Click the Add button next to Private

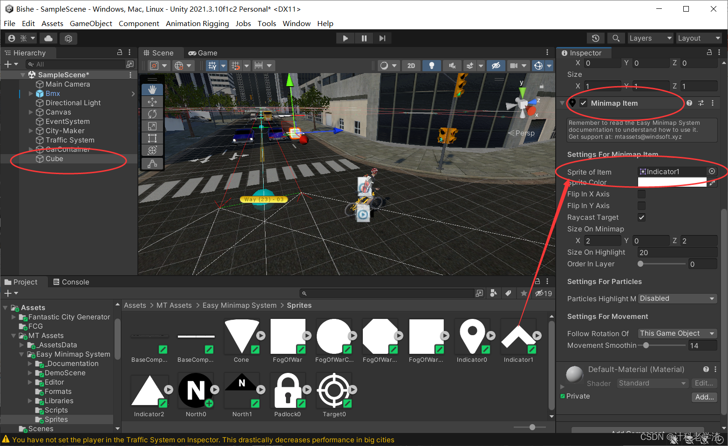click(704, 397)
